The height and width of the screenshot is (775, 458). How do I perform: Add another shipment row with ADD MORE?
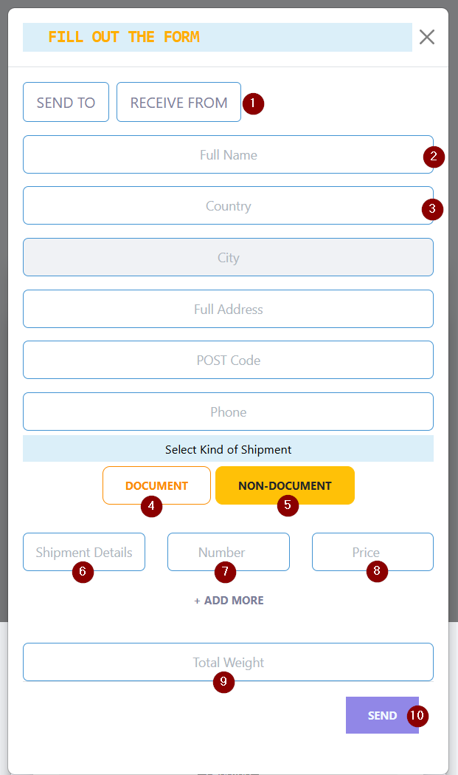(x=229, y=601)
